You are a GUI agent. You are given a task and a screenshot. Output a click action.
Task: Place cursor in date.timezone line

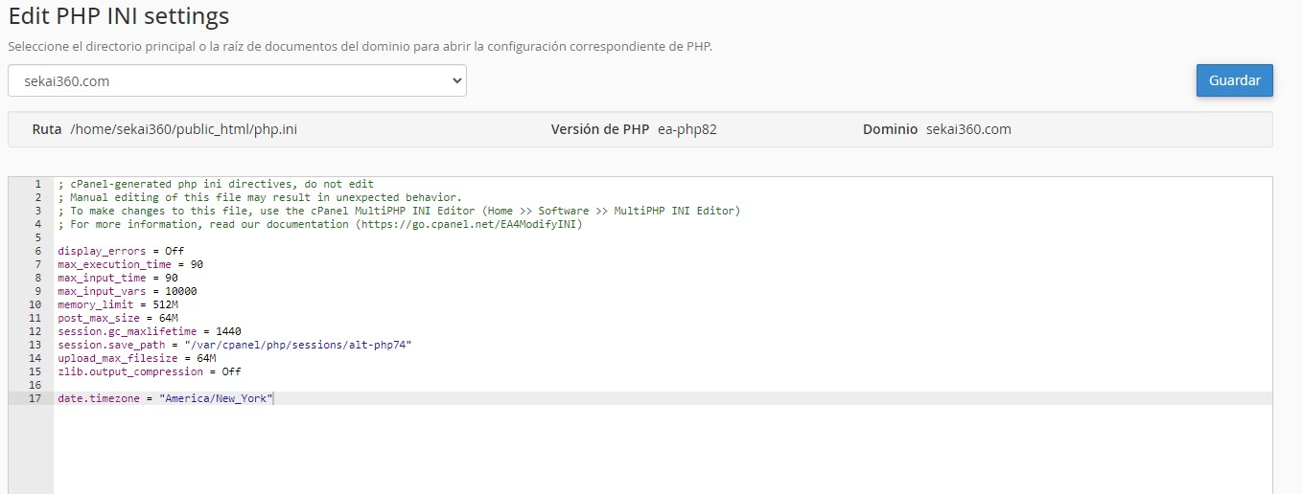pos(166,398)
